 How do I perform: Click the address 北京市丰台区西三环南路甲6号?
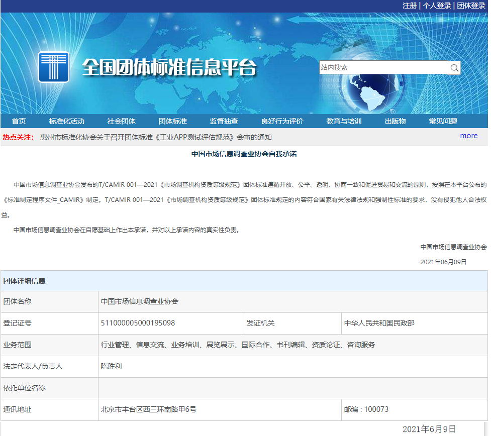pos(148,409)
